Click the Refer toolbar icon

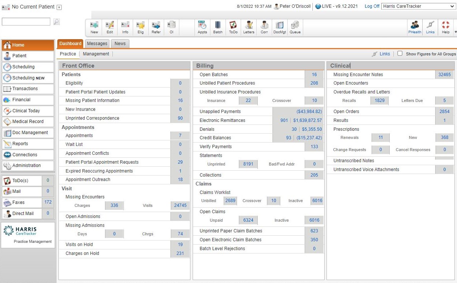point(156,27)
